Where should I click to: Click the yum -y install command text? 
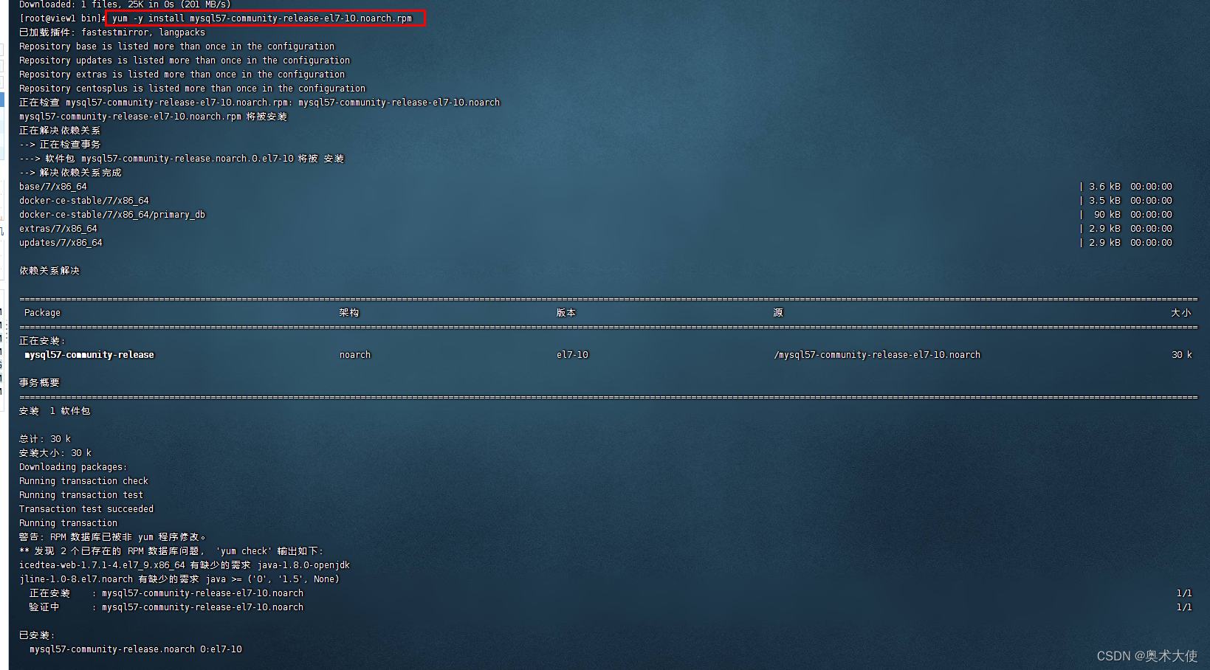(262, 18)
